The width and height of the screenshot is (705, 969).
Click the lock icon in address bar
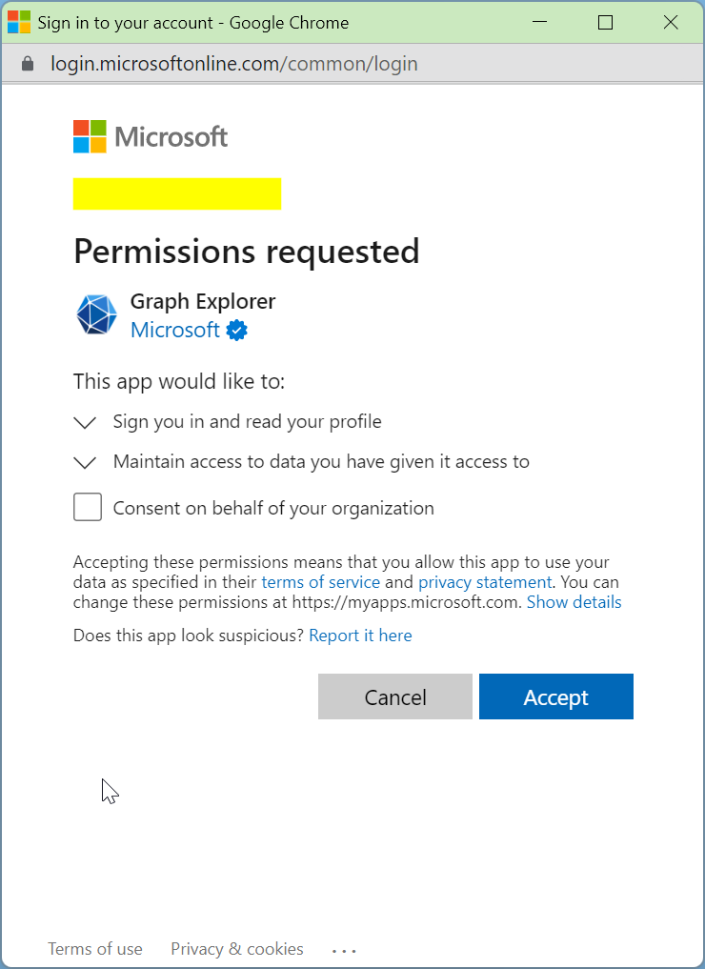tap(28, 64)
